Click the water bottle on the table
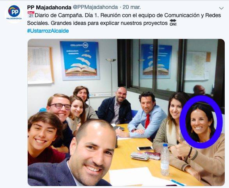 pos(165,160)
